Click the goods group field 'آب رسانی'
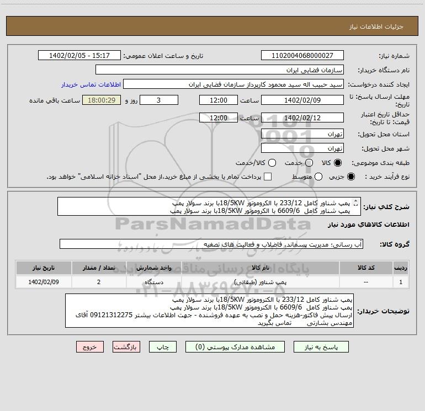 pyautogui.click(x=211, y=244)
